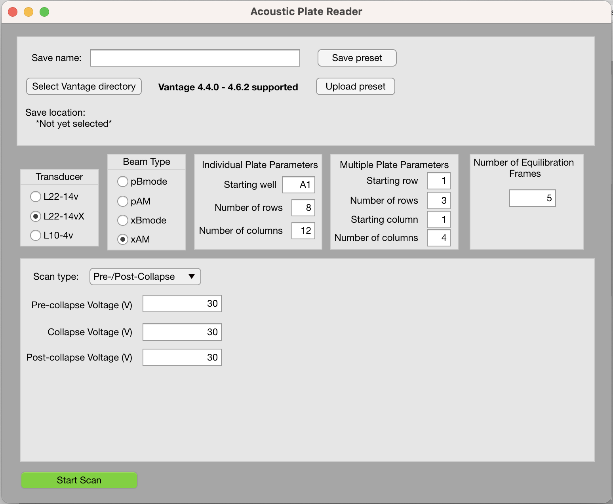Select the pBmode beam type

tap(123, 181)
